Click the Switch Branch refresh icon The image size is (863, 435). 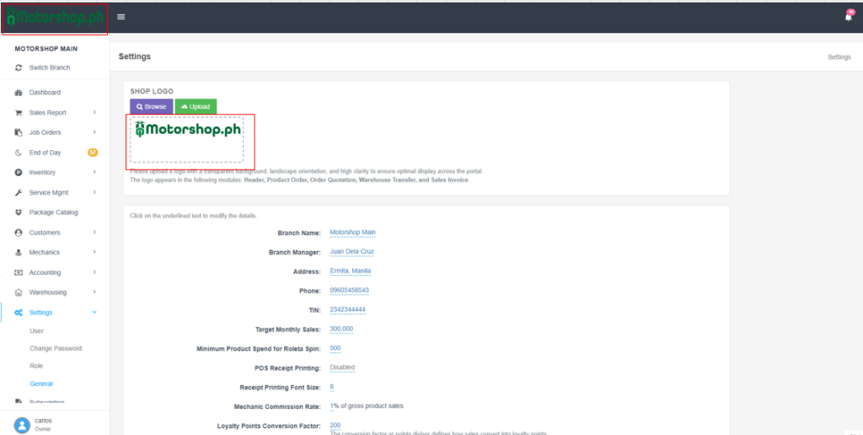click(x=19, y=67)
